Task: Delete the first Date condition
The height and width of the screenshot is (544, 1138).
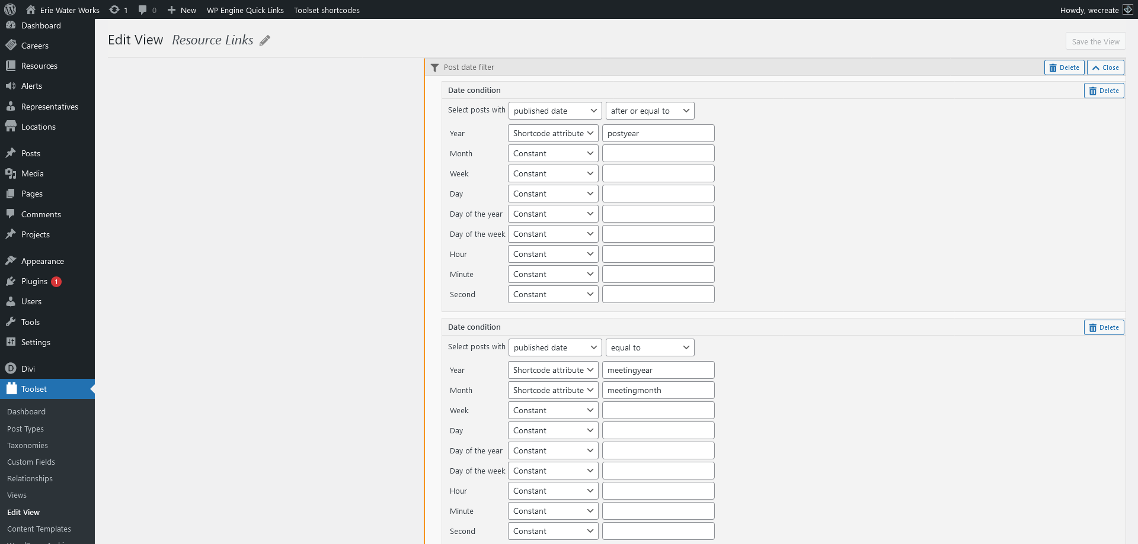Action: tap(1104, 91)
